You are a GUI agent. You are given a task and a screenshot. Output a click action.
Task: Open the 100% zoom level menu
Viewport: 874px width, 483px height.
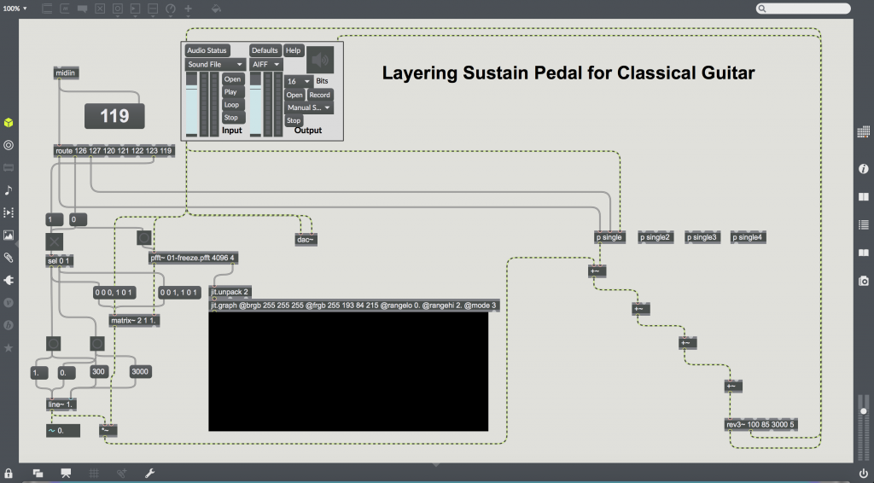pos(14,8)
